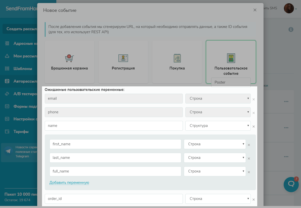Remove the order_id variable row
The width and height of the screenshot is (301, 208).
tap(253, 200)
